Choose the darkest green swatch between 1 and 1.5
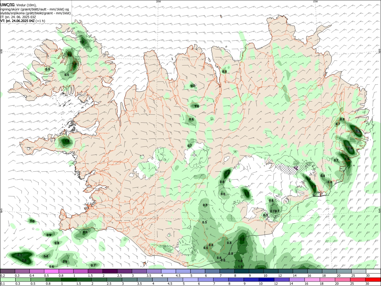 pos(68,280)
